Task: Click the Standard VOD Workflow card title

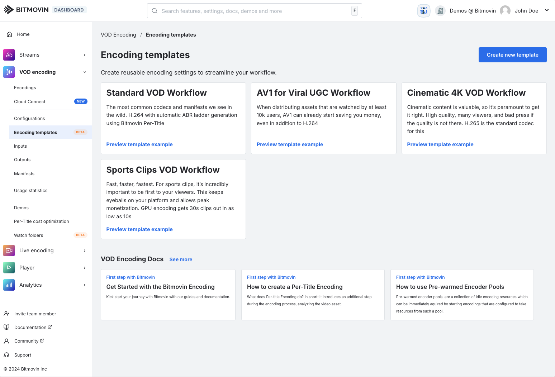Action: click(x=157, y=93)
